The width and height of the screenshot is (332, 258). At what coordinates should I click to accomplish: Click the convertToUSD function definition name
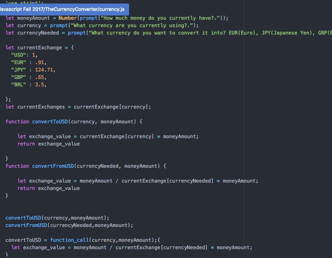[x=50, y=122]
